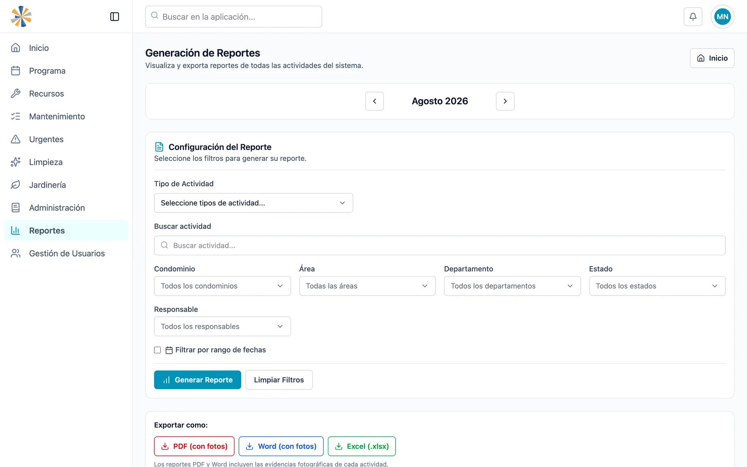The height and width of the screenshot is (467, 747).
Task: Export as PDF (con fotos)
Action: (x=194, y=446)
